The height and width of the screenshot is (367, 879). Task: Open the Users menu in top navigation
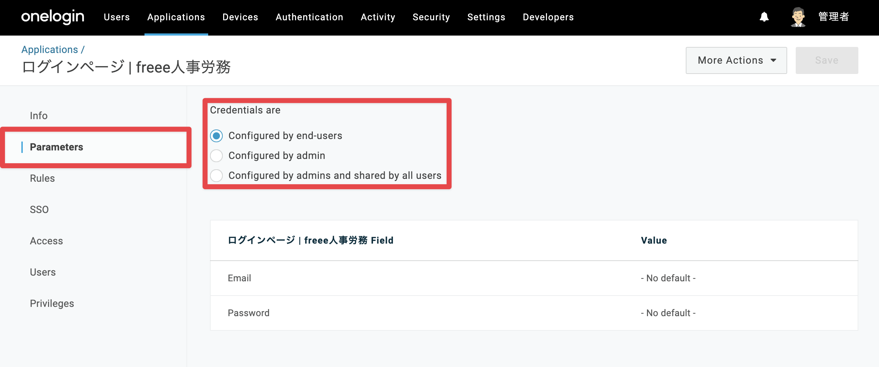pos(117,17)
